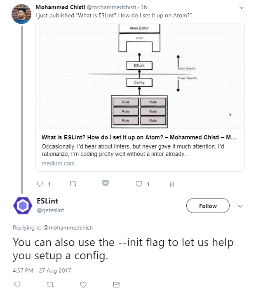Reply to the ESLint tweet

coord(17,285)
